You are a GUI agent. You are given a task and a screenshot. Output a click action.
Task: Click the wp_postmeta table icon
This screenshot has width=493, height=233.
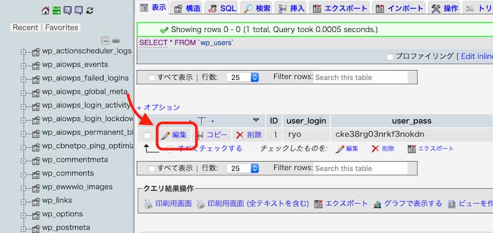coord(36,228)
